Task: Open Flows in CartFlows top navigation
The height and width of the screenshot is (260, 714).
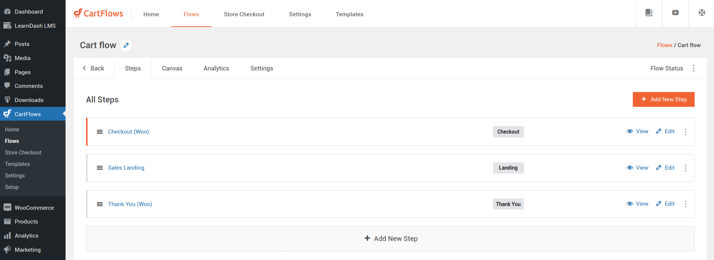Action: 191,14
